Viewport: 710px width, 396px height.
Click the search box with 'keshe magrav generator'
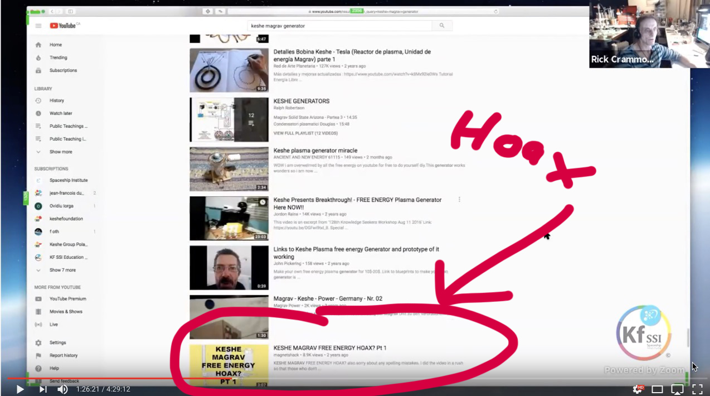pos(339,26)
